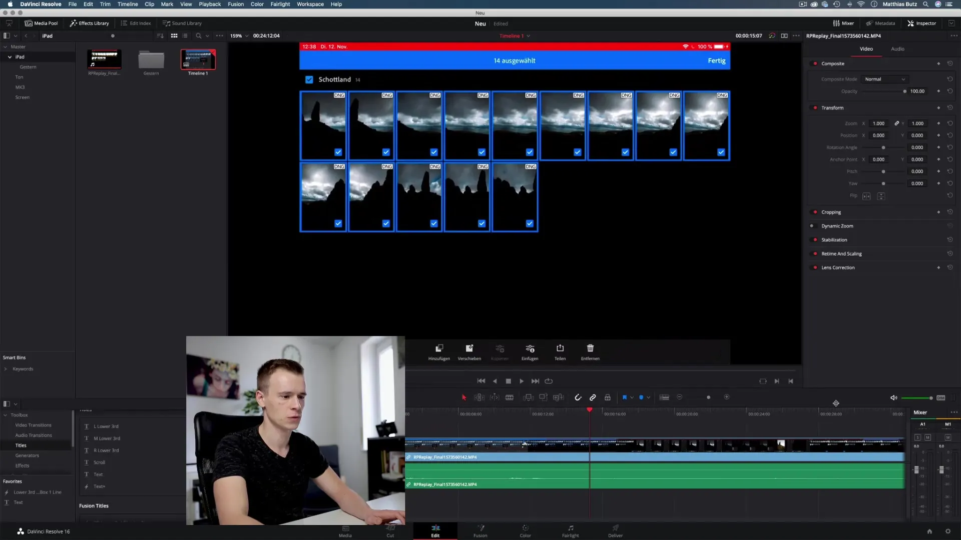
Task: Click the Insert Clip icon
Action: click(x=528, y=397)
